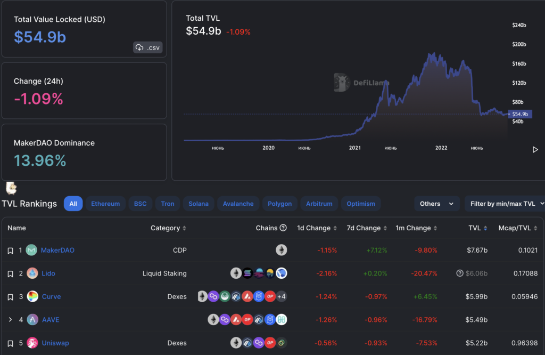
Task: Sort table by TVL column
Action: tap(478, 228)
